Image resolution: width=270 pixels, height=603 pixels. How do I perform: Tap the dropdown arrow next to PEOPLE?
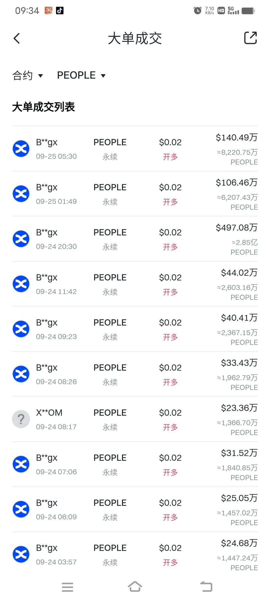103,76
